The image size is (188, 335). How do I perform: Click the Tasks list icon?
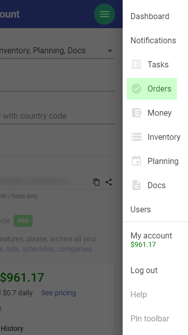136,64
